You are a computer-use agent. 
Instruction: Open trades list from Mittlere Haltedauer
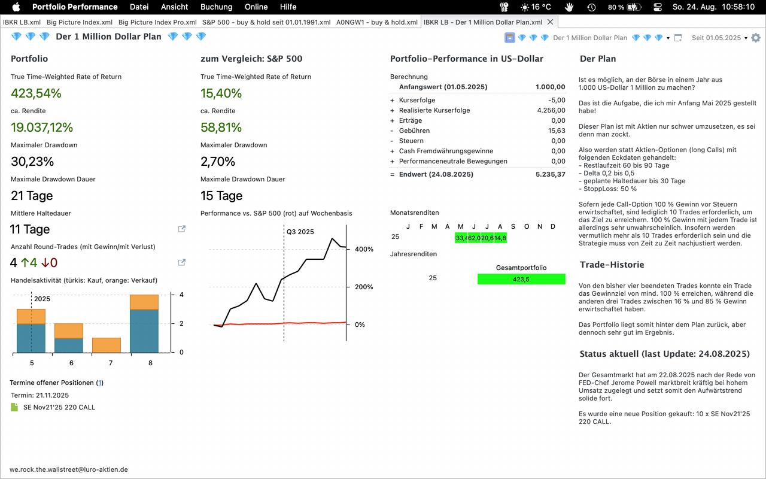182,229
